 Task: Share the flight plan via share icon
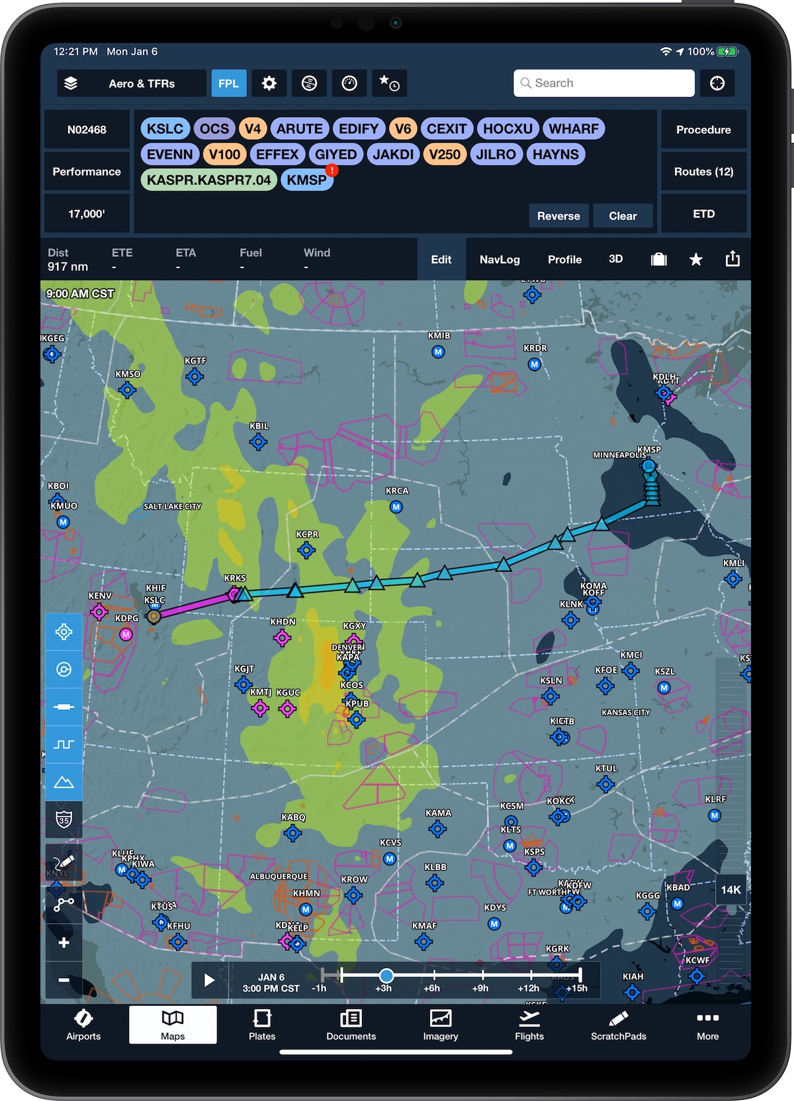pyautogui.click(x=732, y=259)
